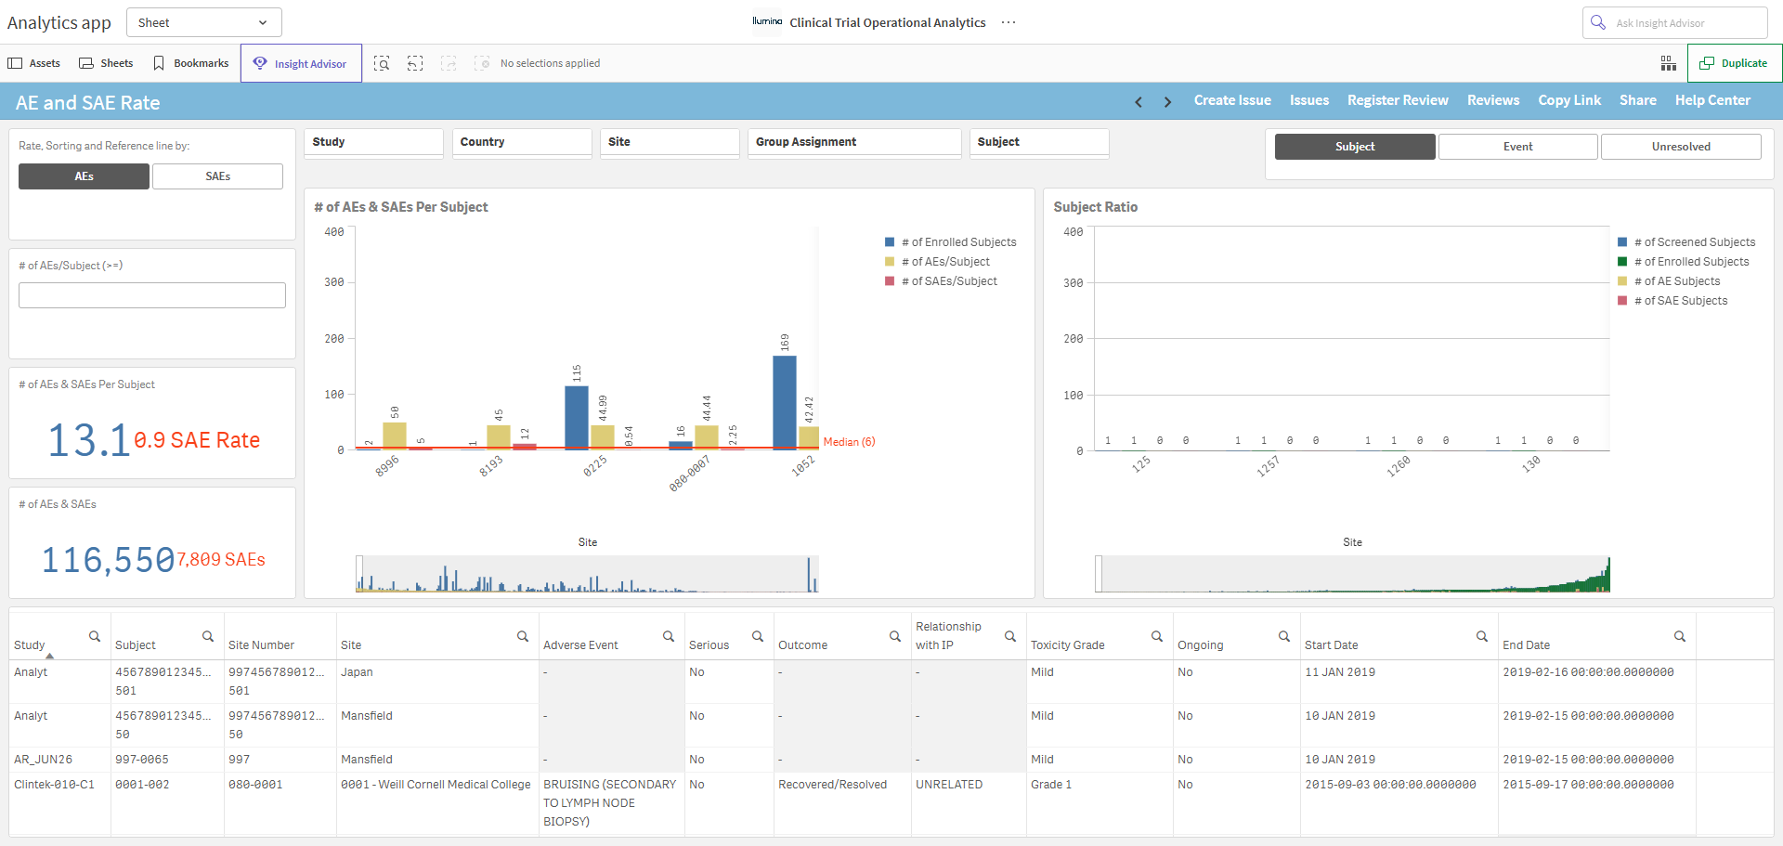Expand the Country filter pane
Screen dimensions: 1783x846
522,142
